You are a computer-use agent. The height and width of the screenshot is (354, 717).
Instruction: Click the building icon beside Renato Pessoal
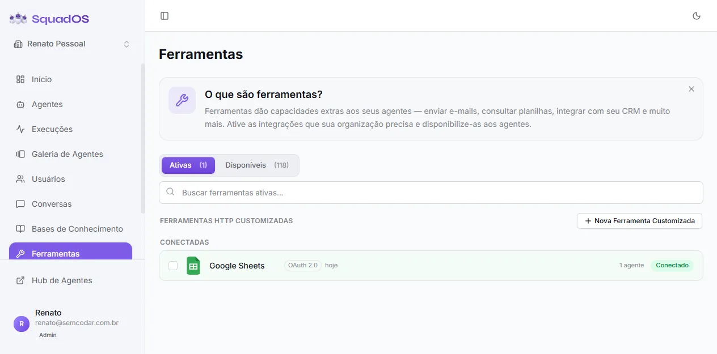18,44
